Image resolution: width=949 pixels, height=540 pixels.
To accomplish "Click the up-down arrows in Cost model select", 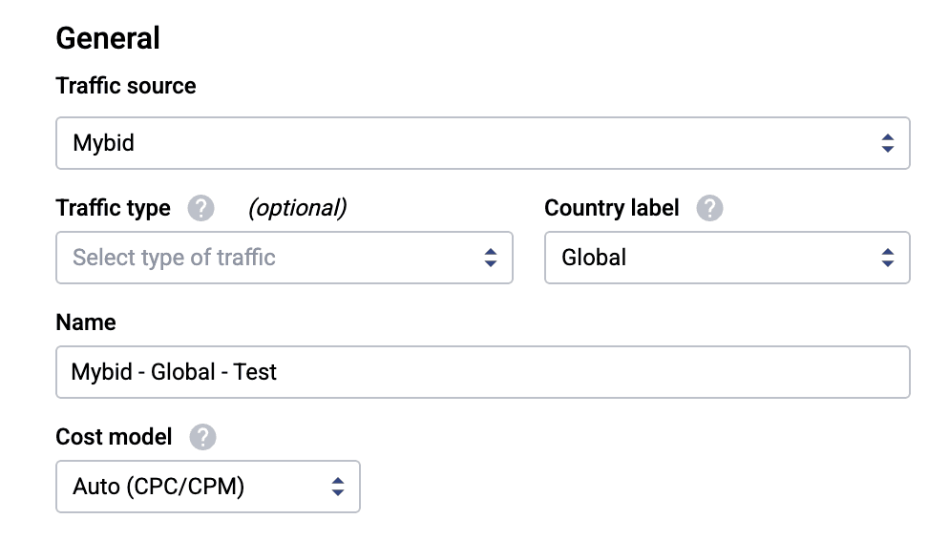I will point(338,487).
